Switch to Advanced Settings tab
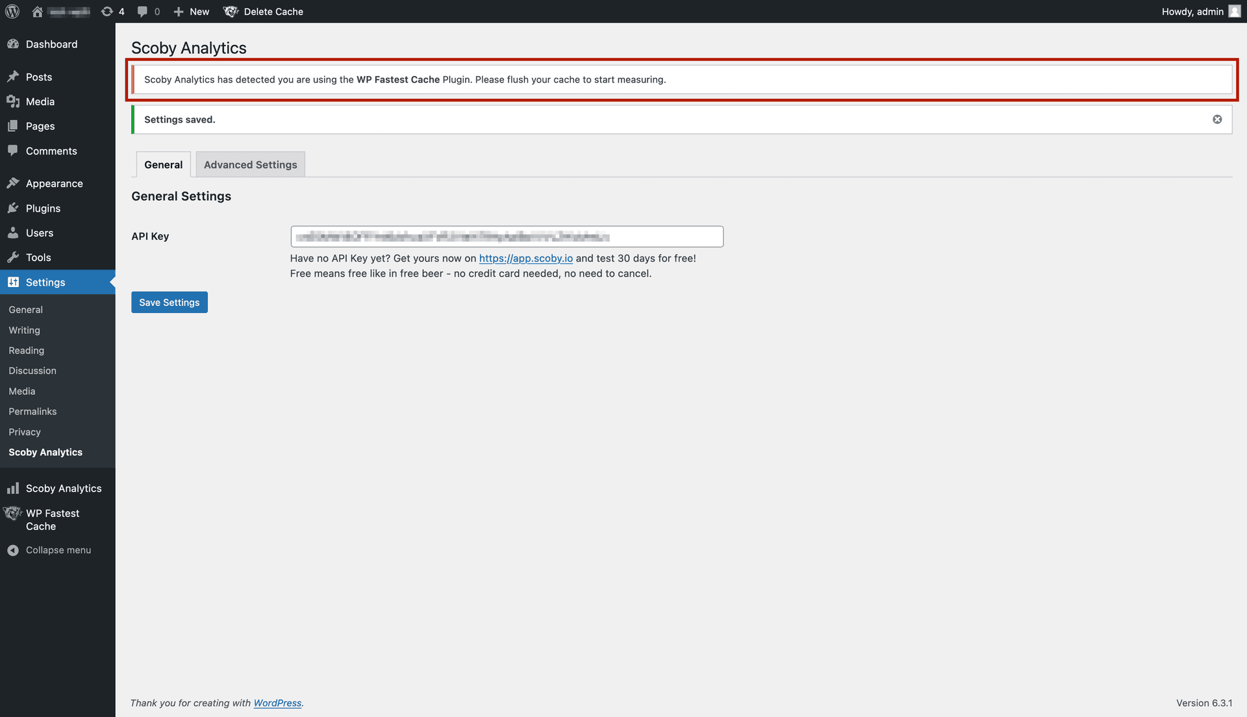Image resolution: width=1247 pixels, height=717 pixels. click(250, 164)
